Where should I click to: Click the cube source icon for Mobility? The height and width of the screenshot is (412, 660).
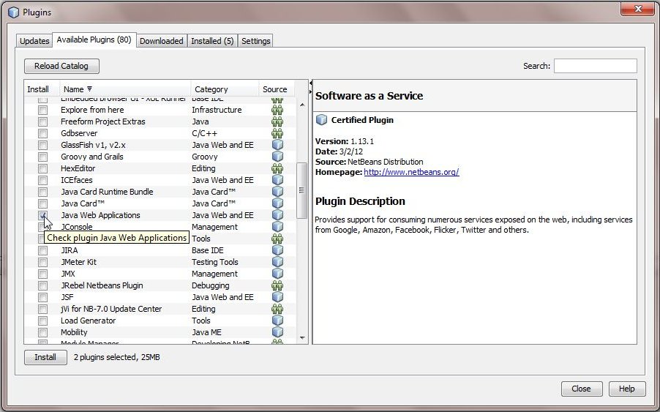(x=277, y=332)
